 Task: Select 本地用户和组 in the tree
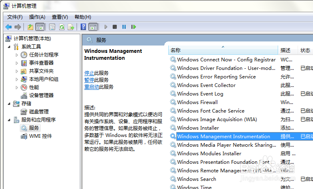(44, 79)
